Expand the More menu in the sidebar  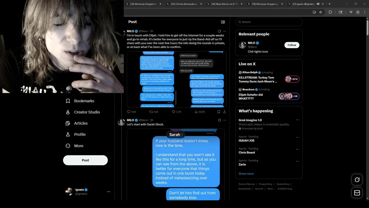pos(75,146)
